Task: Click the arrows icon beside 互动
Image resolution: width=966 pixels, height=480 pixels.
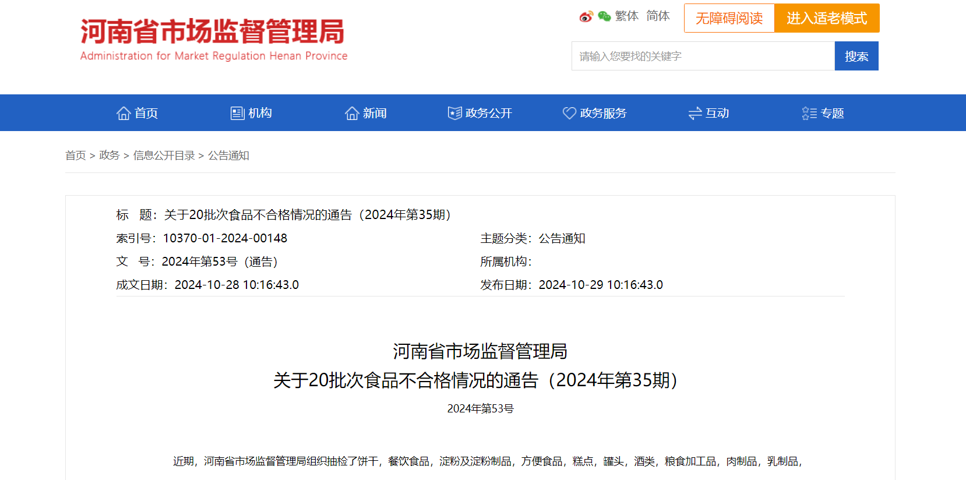Action: (694, 113)
